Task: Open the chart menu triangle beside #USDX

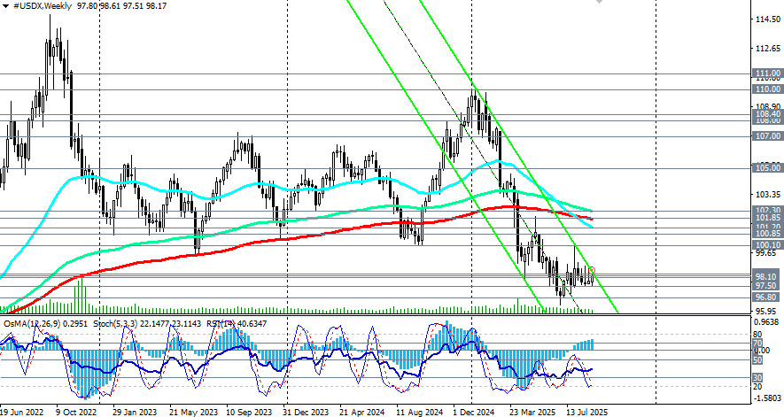Action: [x=5, y=6]
